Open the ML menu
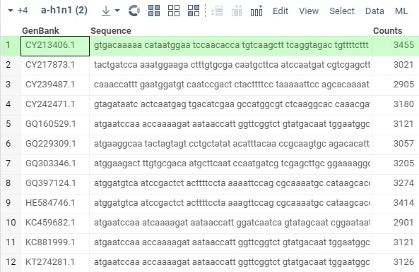Viewport: 419px width, 272px height. pos(401,11)
